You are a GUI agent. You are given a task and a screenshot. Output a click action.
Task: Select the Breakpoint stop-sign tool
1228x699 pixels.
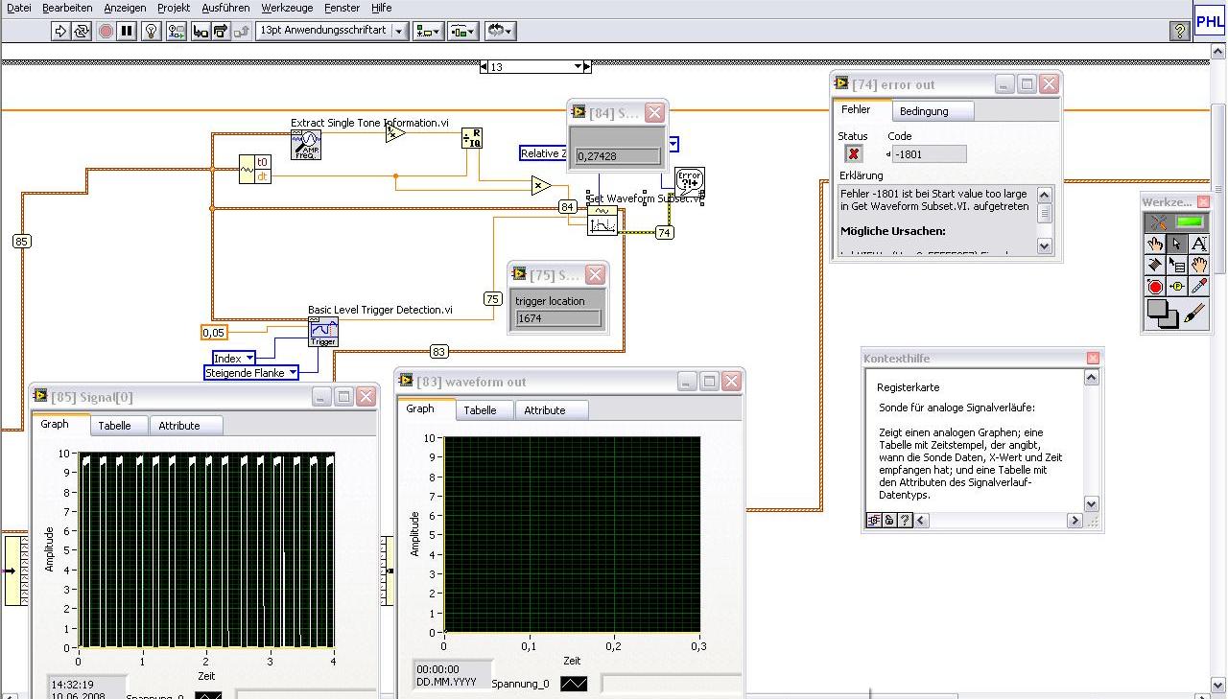[x=1155, y=287]
